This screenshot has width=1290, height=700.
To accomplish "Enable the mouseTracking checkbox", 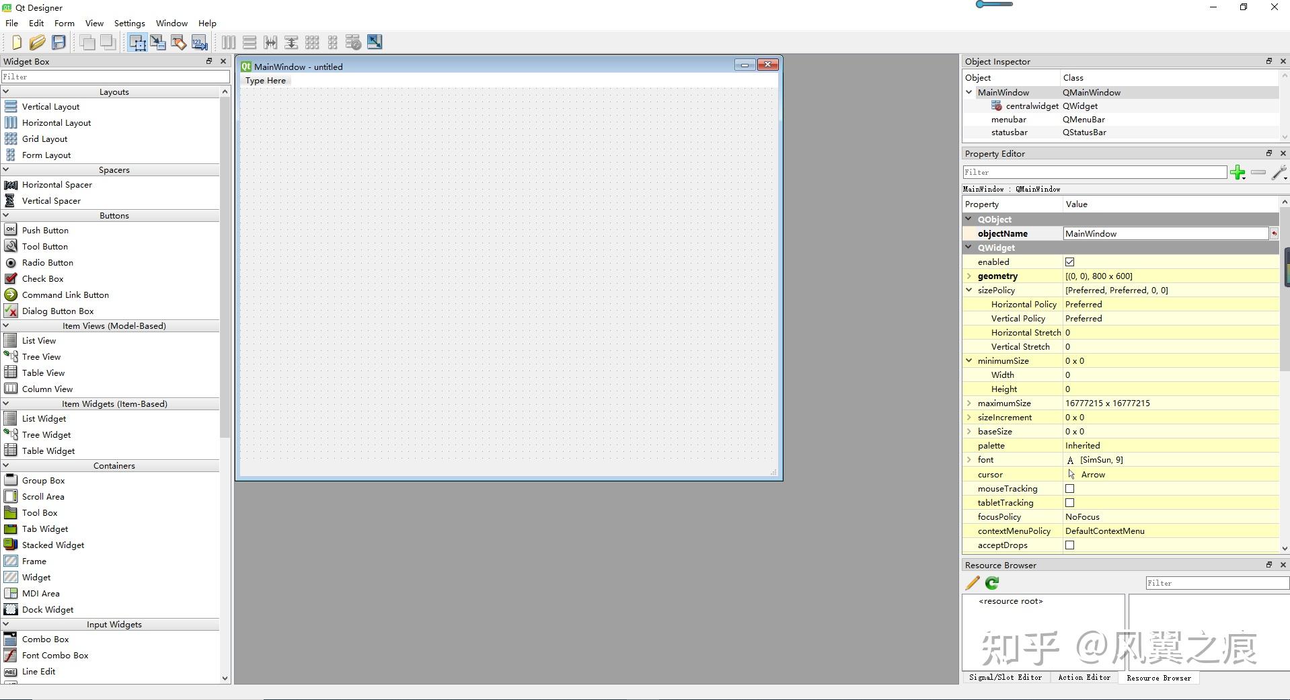I will pyautogui.click(x=1069, y=488).
